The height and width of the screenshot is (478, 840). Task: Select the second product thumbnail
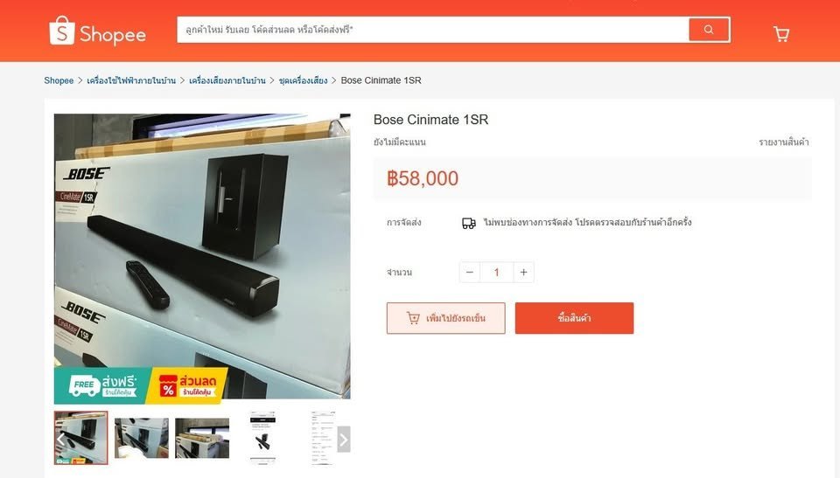[x=142, y=438]
